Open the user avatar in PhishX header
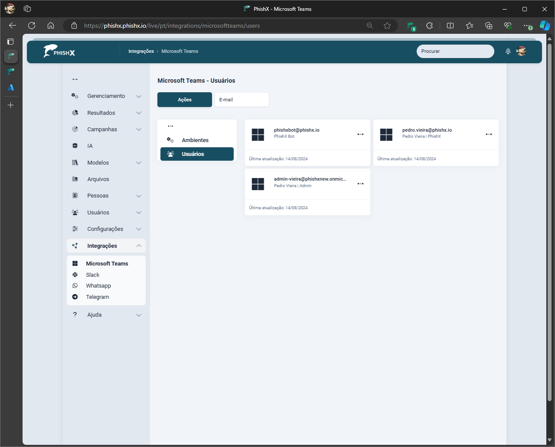The width and height of the screenshot is (555, 447). pyautogui.click(x=521, y=51)
